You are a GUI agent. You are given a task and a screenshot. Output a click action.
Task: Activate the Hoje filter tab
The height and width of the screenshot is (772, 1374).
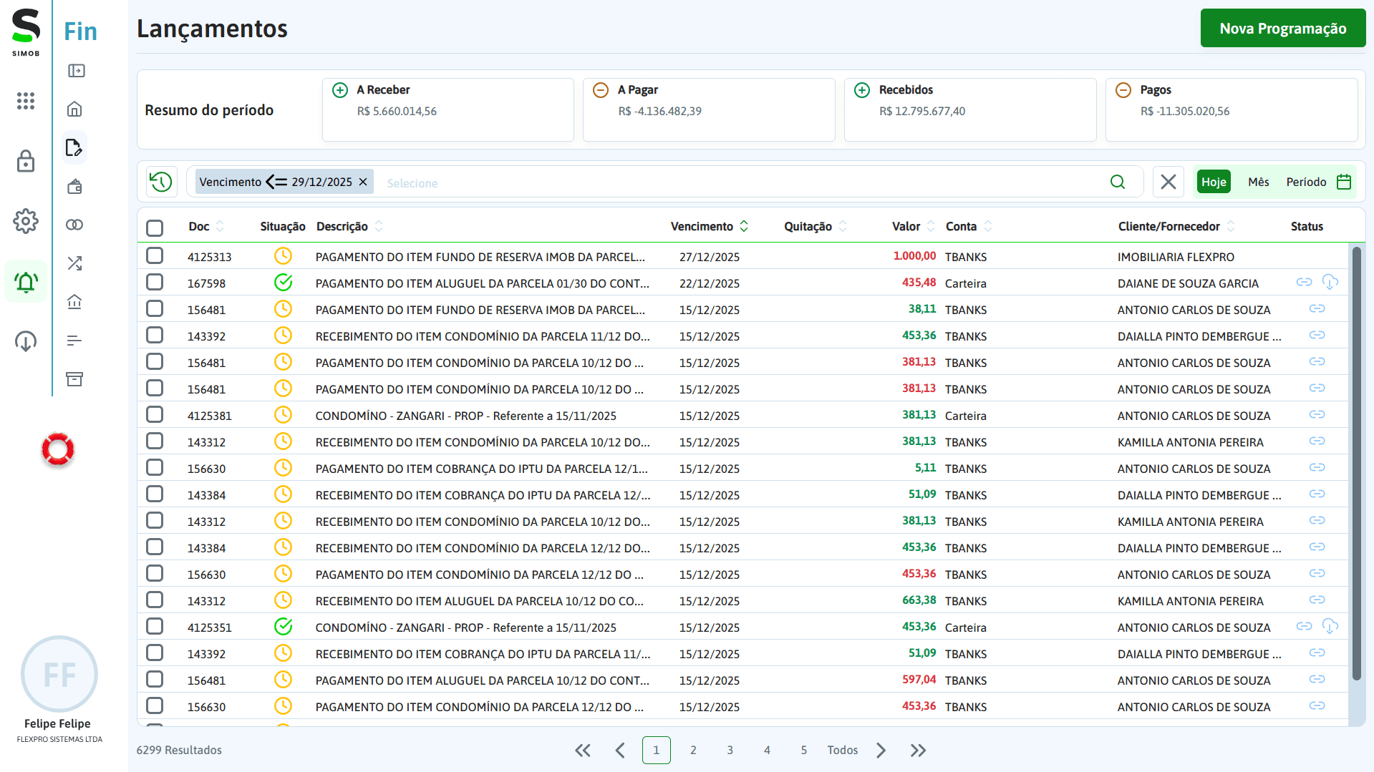tap(1213, 182)
